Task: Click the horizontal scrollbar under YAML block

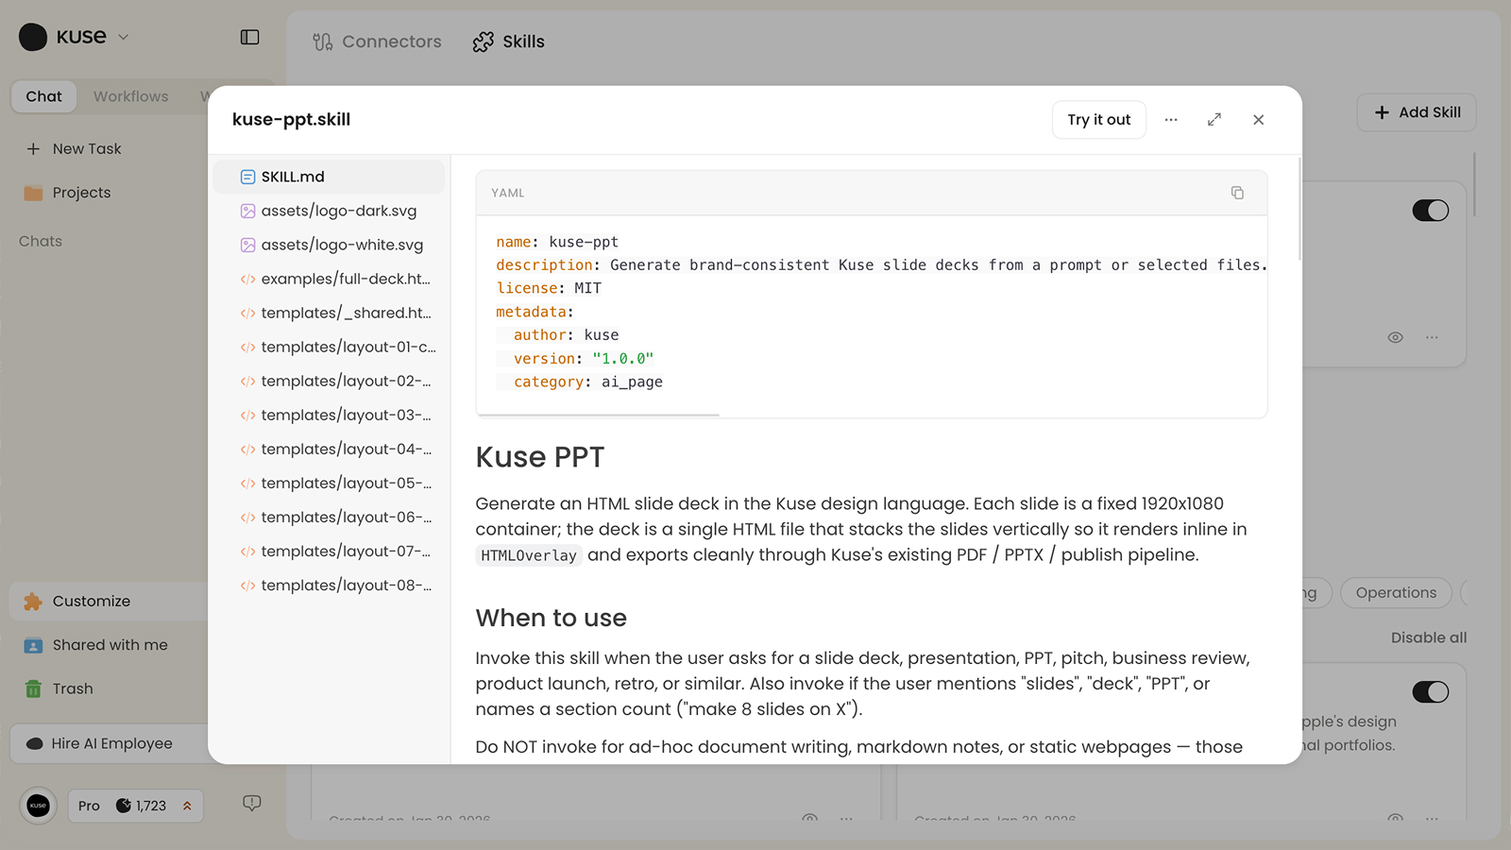Action: tap(598, 415)
